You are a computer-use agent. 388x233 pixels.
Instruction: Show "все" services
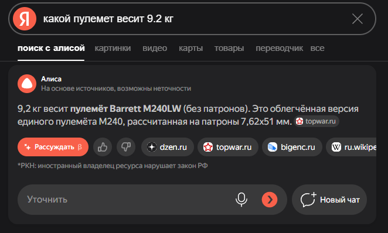317,48
